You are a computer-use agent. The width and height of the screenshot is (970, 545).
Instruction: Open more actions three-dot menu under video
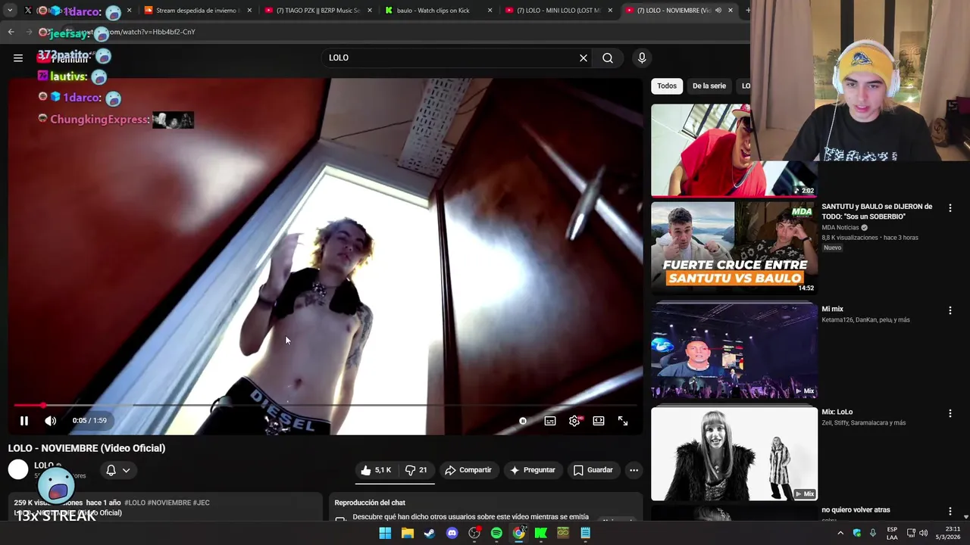(634, 470)
